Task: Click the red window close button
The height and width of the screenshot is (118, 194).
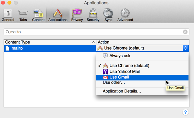Action: pyautogui.click(x=3, y=3)
